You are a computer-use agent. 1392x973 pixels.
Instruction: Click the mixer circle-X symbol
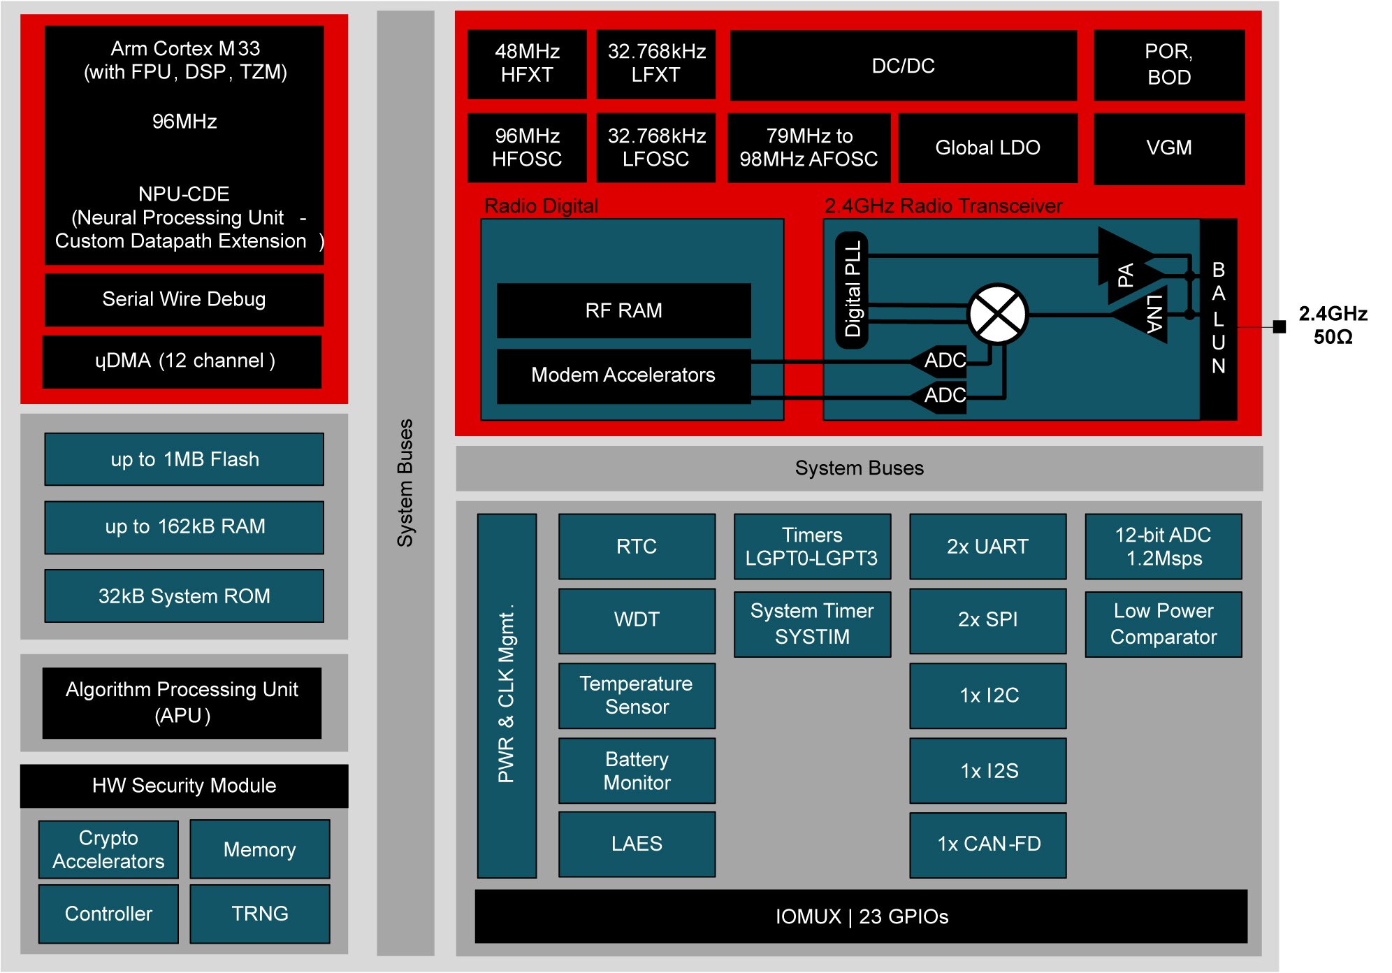coord(997,314)
